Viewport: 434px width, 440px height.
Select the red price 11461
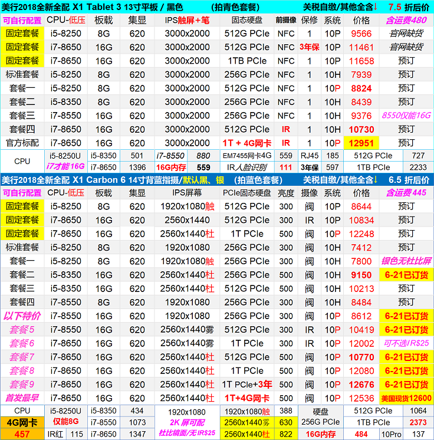click(x=361, y=47)
